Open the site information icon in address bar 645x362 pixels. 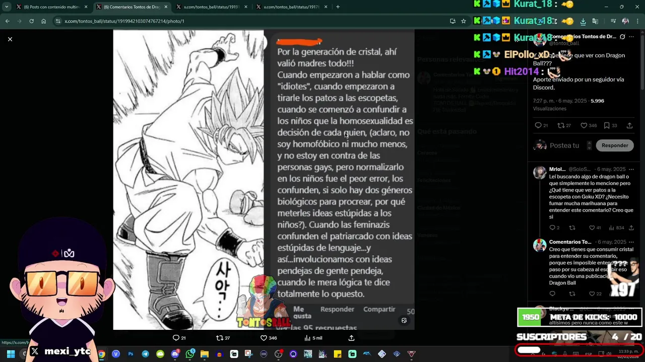point(58,21)
